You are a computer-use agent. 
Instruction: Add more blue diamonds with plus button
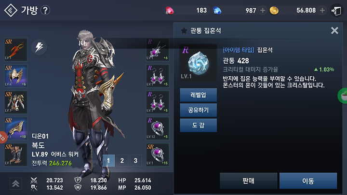coord(263,10)
